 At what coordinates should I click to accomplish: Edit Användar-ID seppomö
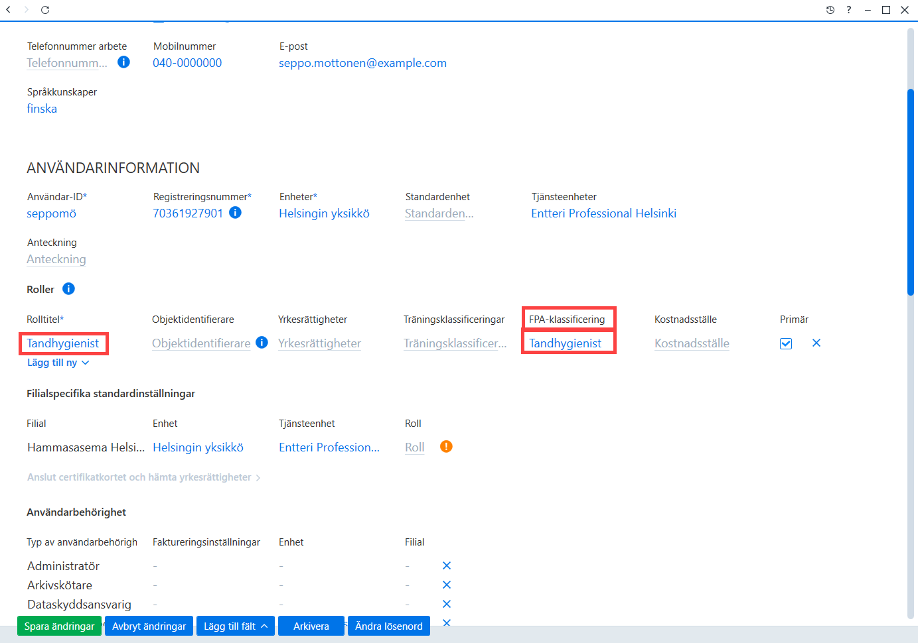51,213
